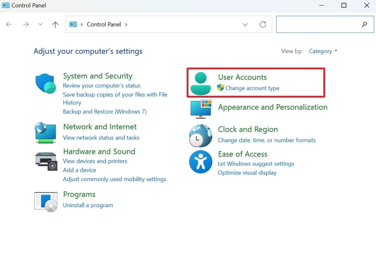Click the Control Panel address bar icon
The height and width of the screenshot is (276, 376).
(73, 24)
